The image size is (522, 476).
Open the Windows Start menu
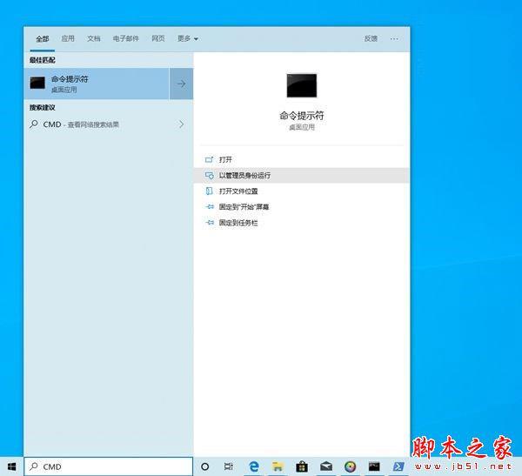pos(11,466)
